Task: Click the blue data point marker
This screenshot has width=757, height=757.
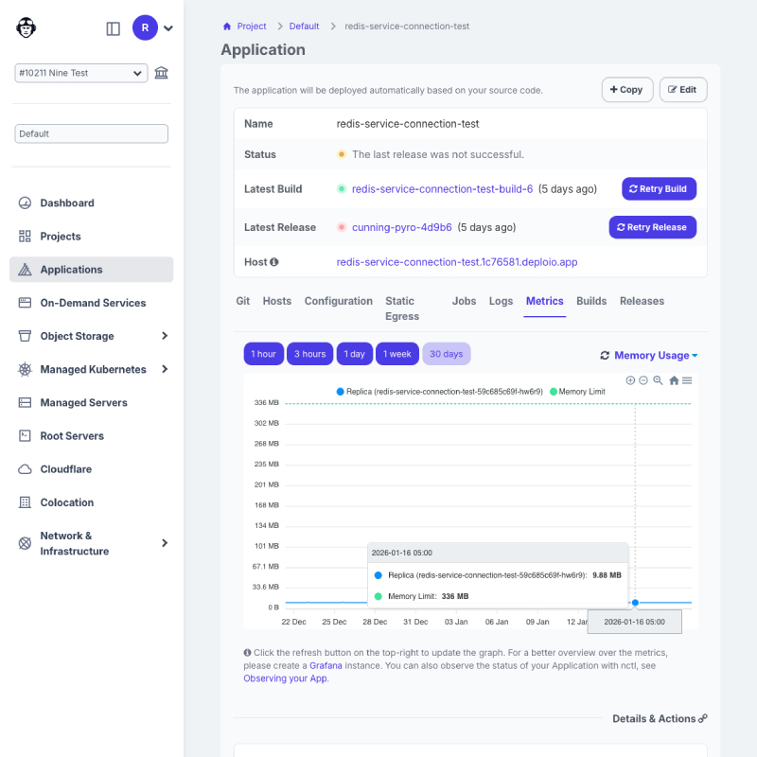Action: coord(635,603)
